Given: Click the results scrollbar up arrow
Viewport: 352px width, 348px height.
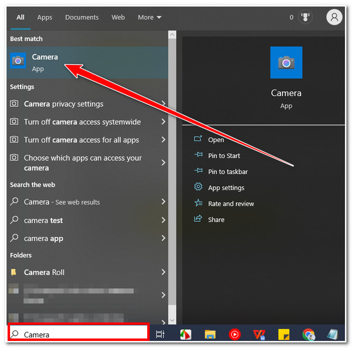Looking at the screenshot, I should 172,35.
